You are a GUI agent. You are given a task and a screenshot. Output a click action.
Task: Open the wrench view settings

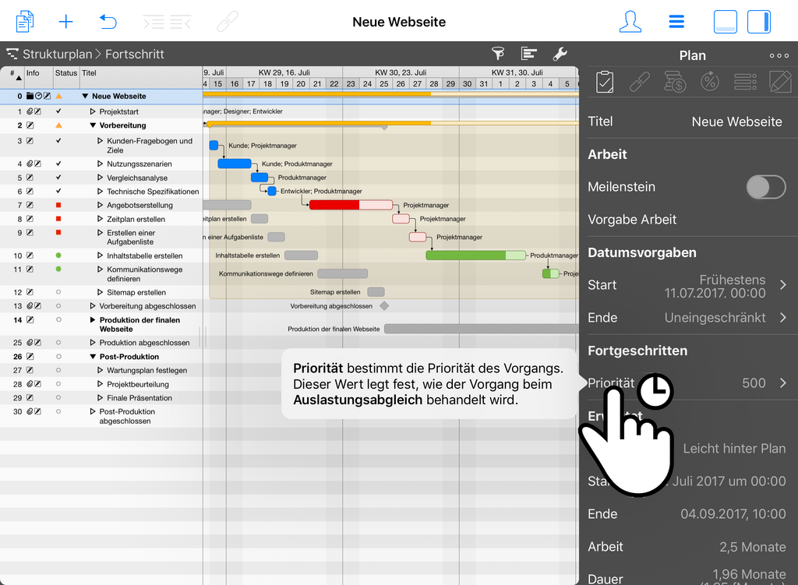click(x=560, y=54)
